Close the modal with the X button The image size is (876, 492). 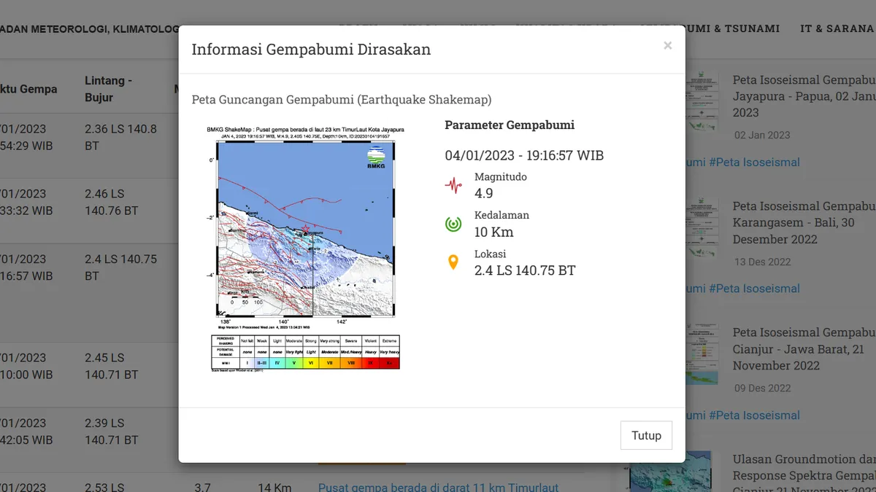pos(667,46)
